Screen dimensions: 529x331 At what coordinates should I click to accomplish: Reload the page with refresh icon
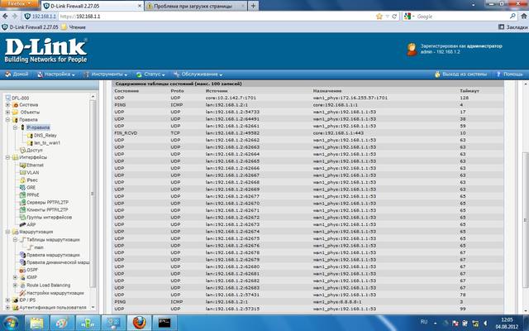click(x=394, y=17)
